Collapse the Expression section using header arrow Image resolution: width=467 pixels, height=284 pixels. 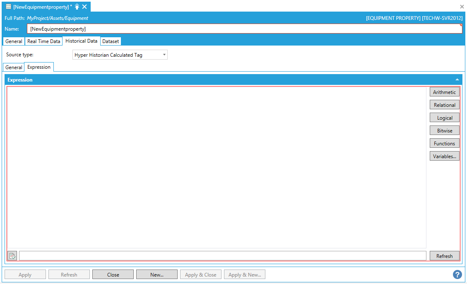(457, 79)
